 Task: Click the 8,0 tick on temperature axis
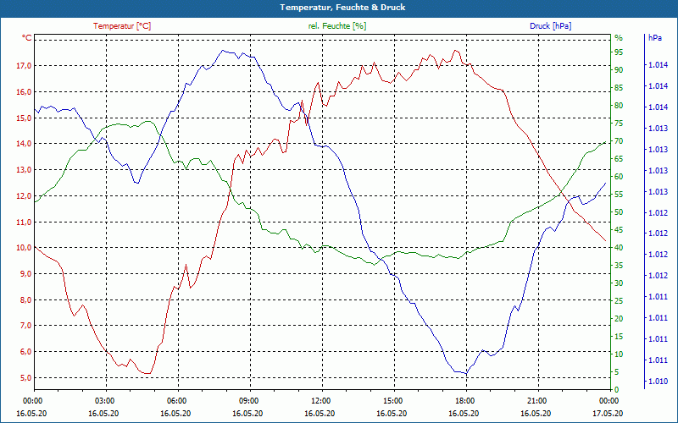coord(25,299)
